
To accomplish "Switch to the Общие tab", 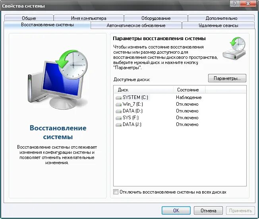I will click(29, 18).
